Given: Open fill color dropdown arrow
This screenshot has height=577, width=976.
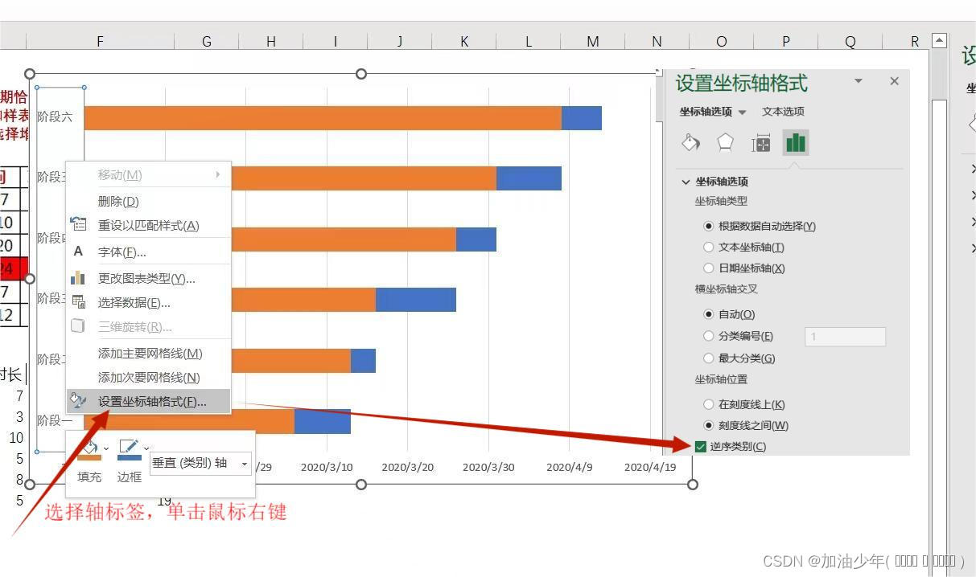Looking at the screenshot, I should 106,448.
